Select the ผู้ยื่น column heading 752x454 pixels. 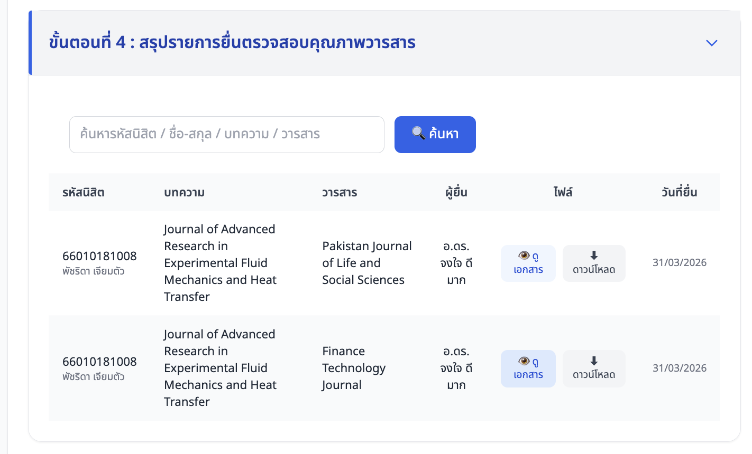pyautogui.click(x=455, y=192)
